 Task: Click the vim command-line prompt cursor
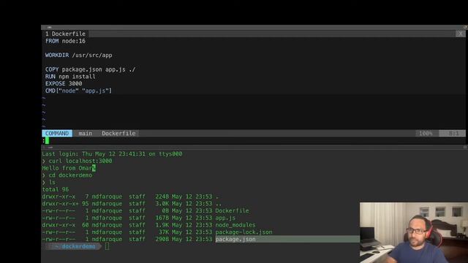pos(47,140)
